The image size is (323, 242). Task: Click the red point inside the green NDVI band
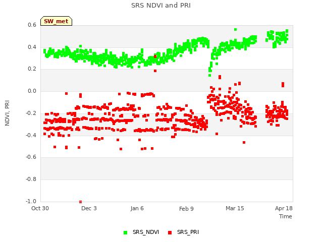click(155, 56)
